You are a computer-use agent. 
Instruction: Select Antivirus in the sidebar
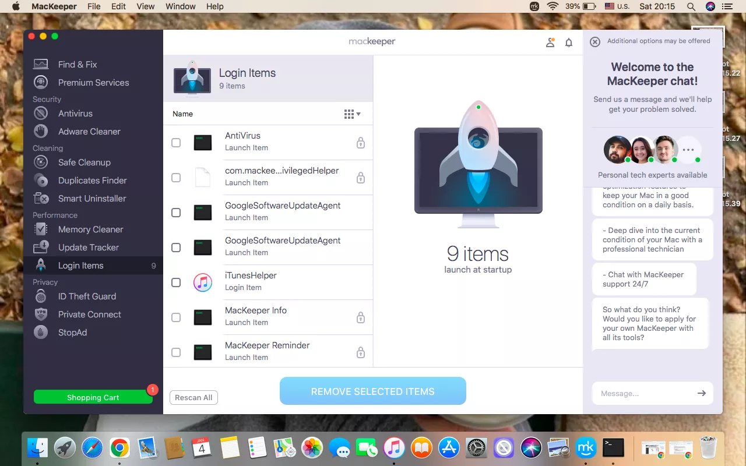tap(75, 114)
